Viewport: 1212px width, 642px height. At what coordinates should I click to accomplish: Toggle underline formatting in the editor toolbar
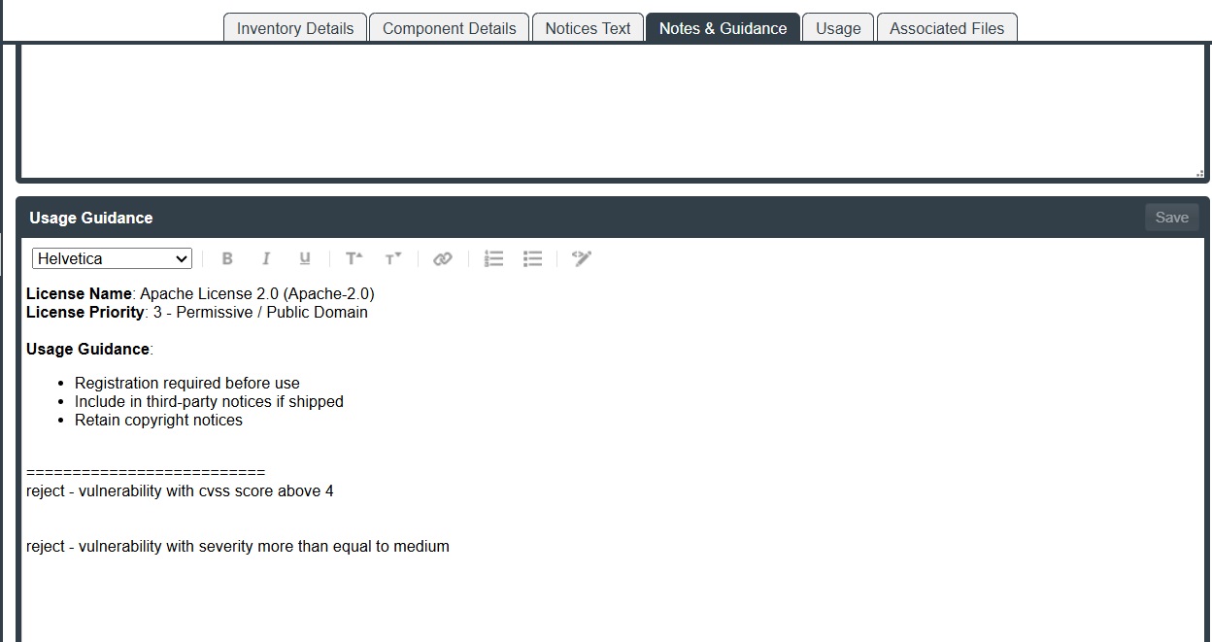pos(305,258)
